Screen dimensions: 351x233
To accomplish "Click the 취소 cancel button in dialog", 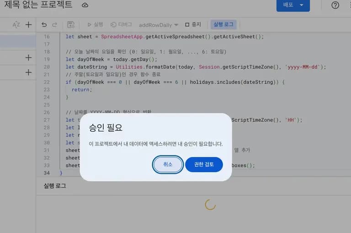I will point(168,165).
